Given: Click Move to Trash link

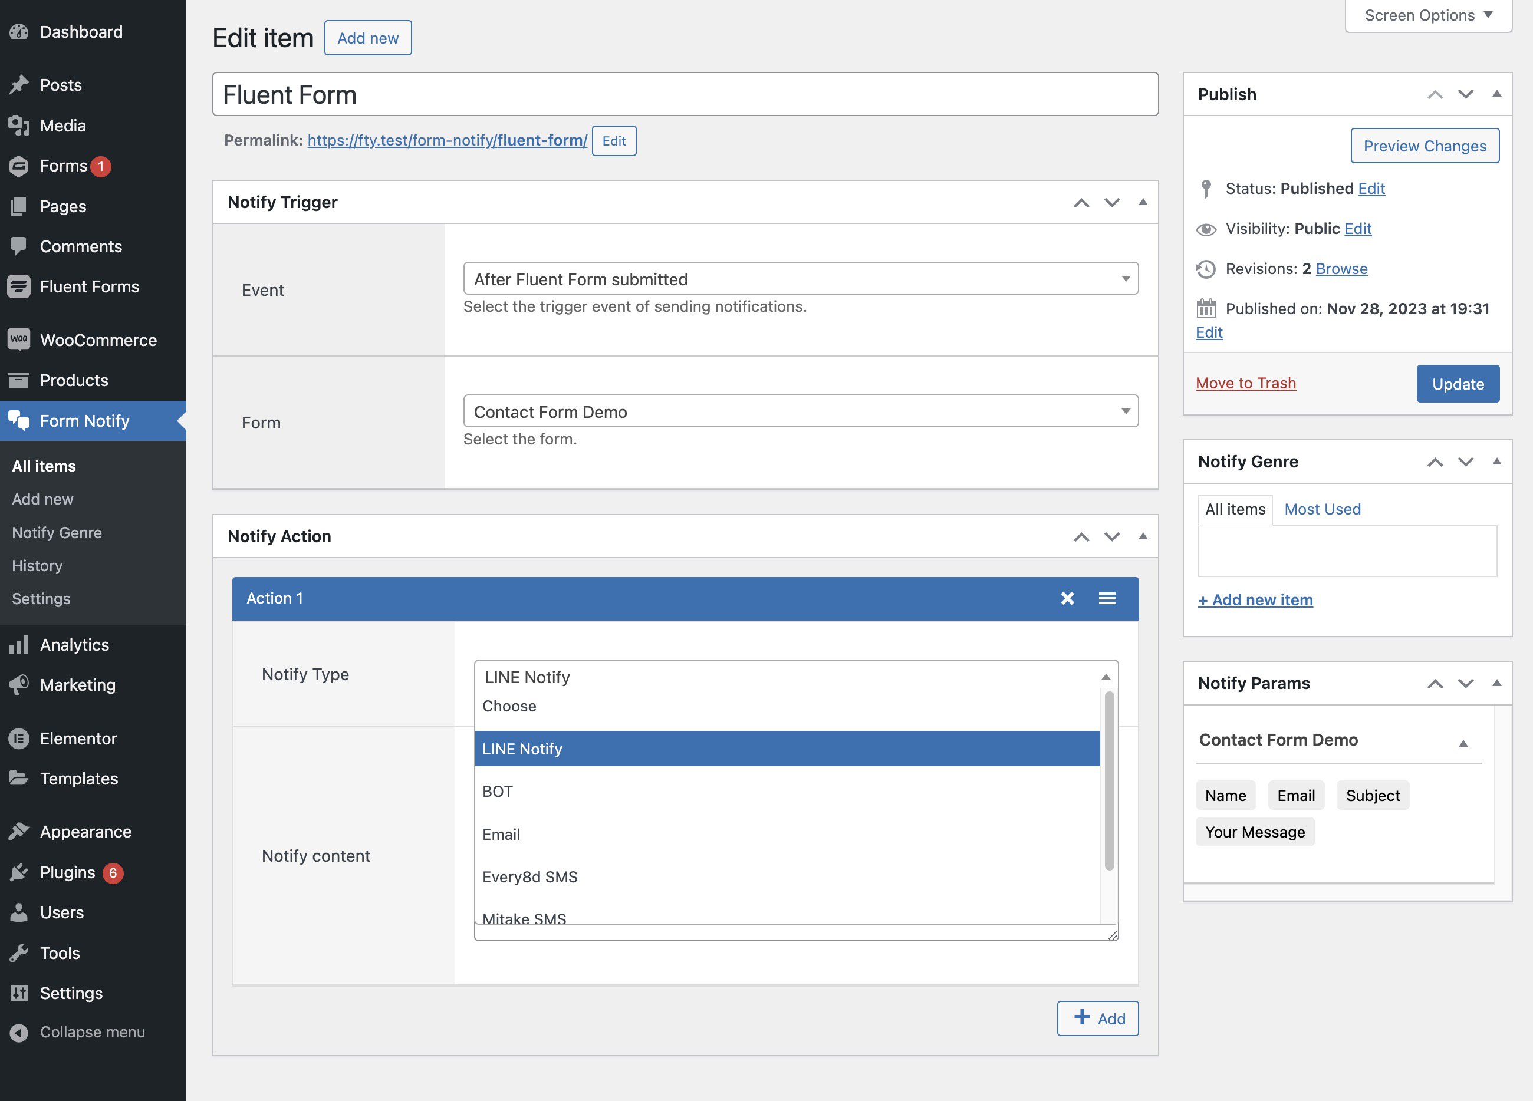Looking at the screenshot, I should pos(1246,383).
